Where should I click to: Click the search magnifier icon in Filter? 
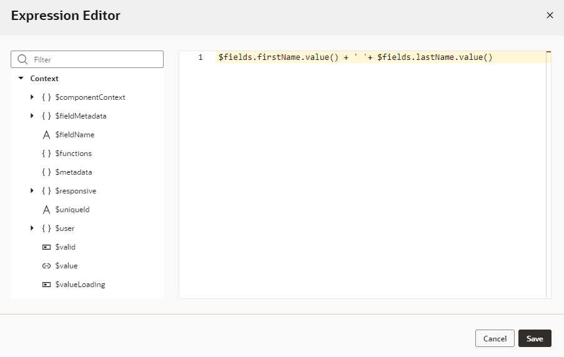click(x=23, y=60)
